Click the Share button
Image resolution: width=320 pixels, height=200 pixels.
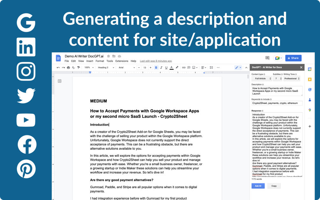(293, 58)
